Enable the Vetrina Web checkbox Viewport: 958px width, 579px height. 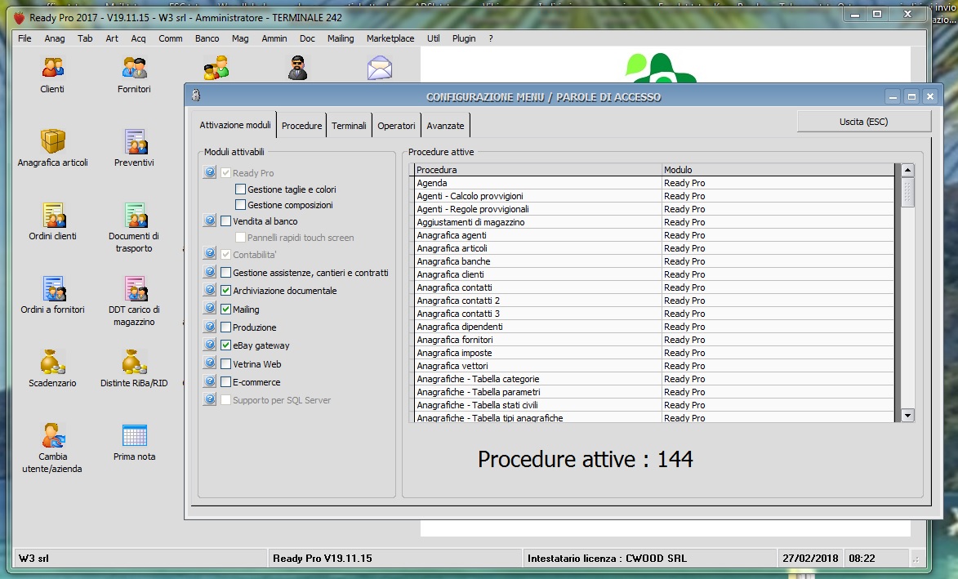tap(226, 364)
